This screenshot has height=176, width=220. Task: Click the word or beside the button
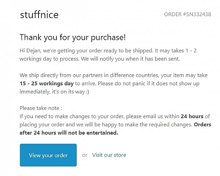[85, 155]
